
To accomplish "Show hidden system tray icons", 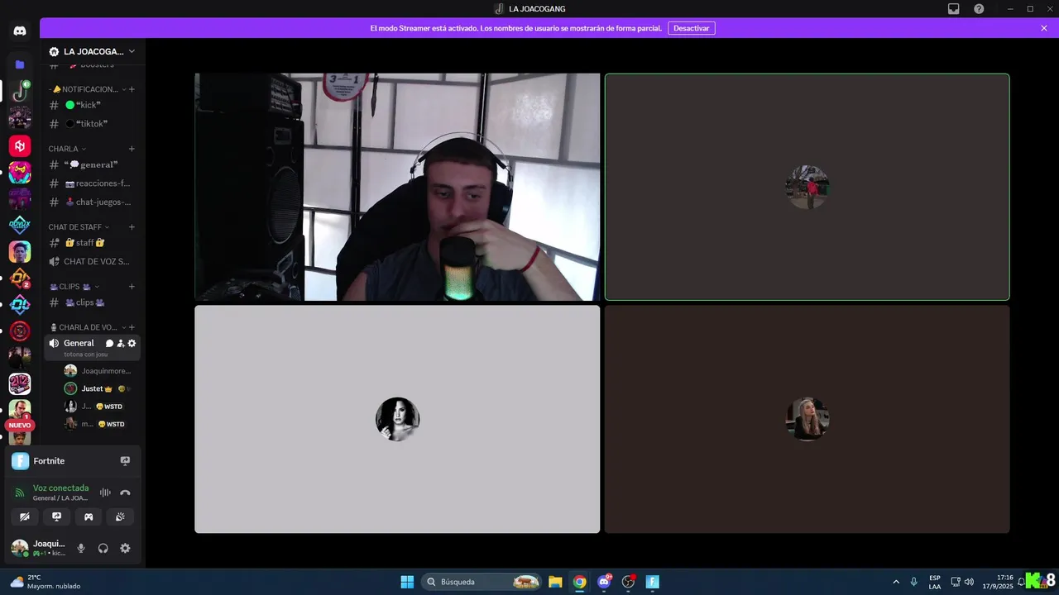I will click(x=895, y=582).
